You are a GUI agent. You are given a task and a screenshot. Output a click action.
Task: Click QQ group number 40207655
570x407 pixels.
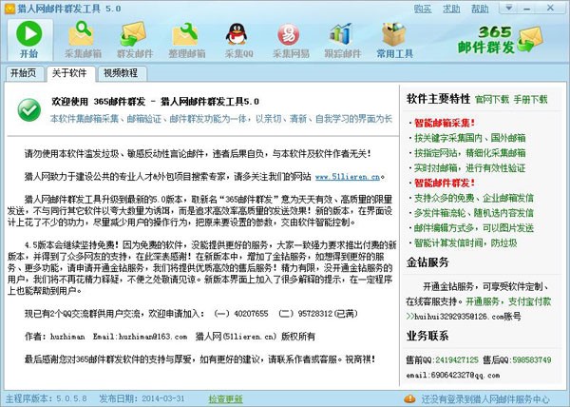coord(251,314)
